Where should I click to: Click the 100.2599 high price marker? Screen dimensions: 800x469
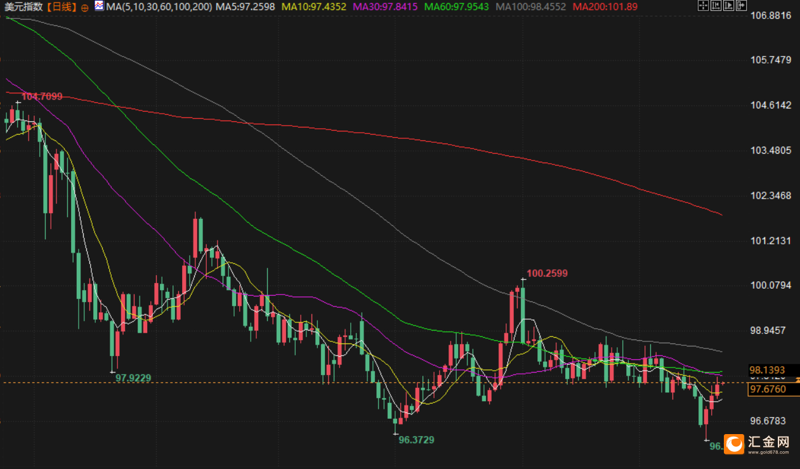coord(547,274)
